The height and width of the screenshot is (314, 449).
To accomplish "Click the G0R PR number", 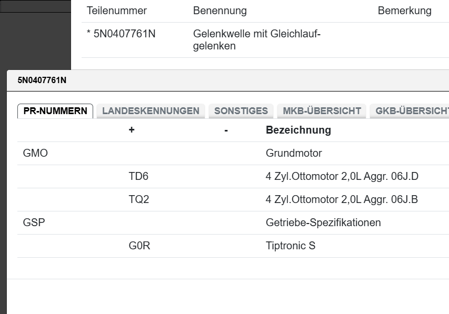I will (x=139, y=246).
